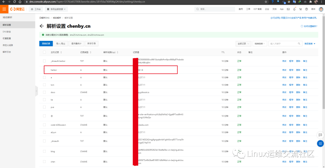
Task: Sort by 解析线路(isp) column arrows
Action: [118, 52]
